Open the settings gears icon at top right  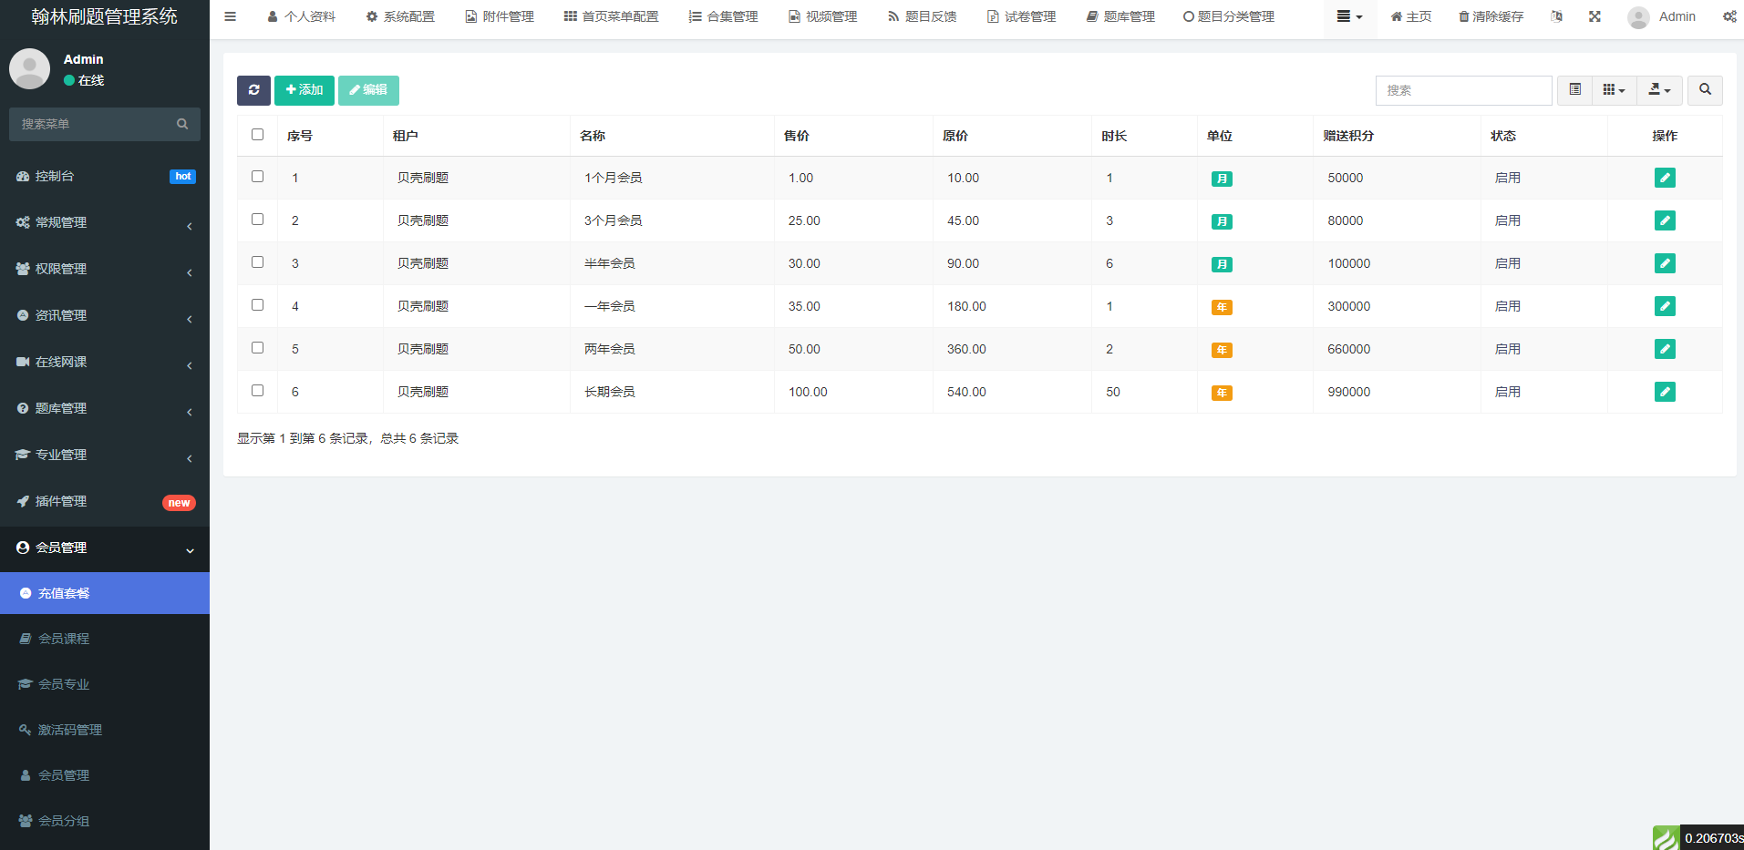1729,16
